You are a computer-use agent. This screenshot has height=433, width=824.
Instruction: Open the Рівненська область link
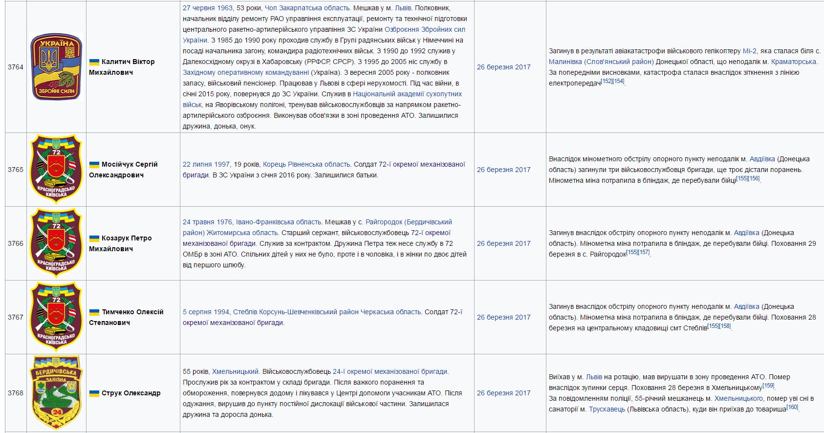[319, 164]
